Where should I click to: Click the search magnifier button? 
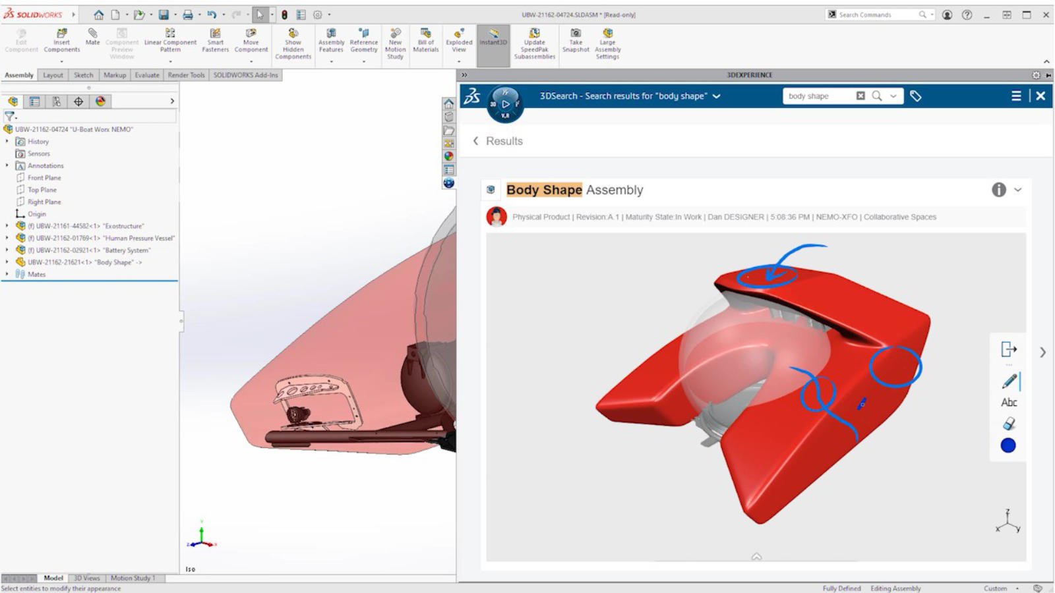(877, 96)
